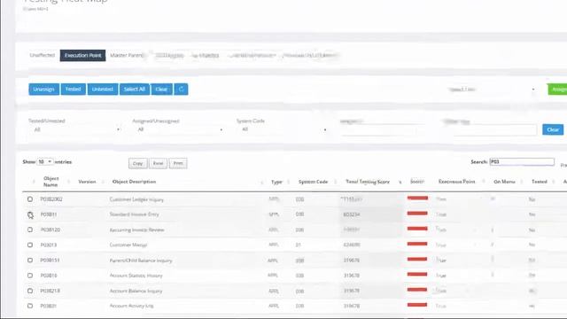
Task: Click the Excel export button
Action: point(158,163)
